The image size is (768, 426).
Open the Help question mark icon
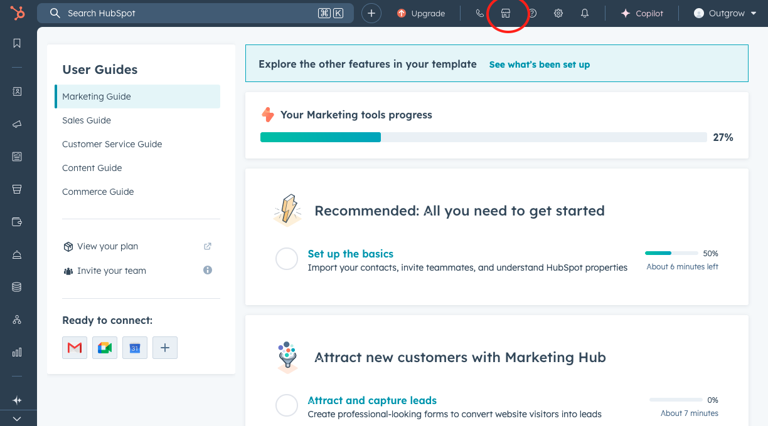point(532,13)
